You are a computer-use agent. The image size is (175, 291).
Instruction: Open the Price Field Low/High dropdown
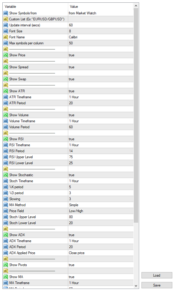coord(101,211)
